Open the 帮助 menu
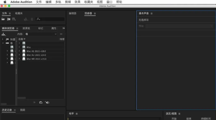The height and width of the screenshot is (120, 216). tap(119, 2)
